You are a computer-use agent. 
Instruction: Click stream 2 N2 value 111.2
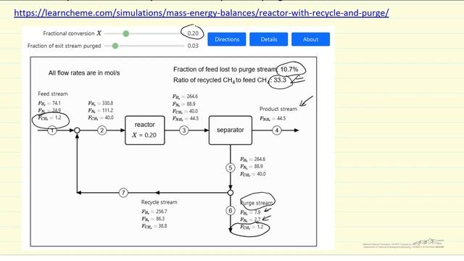tap(107, 110)
